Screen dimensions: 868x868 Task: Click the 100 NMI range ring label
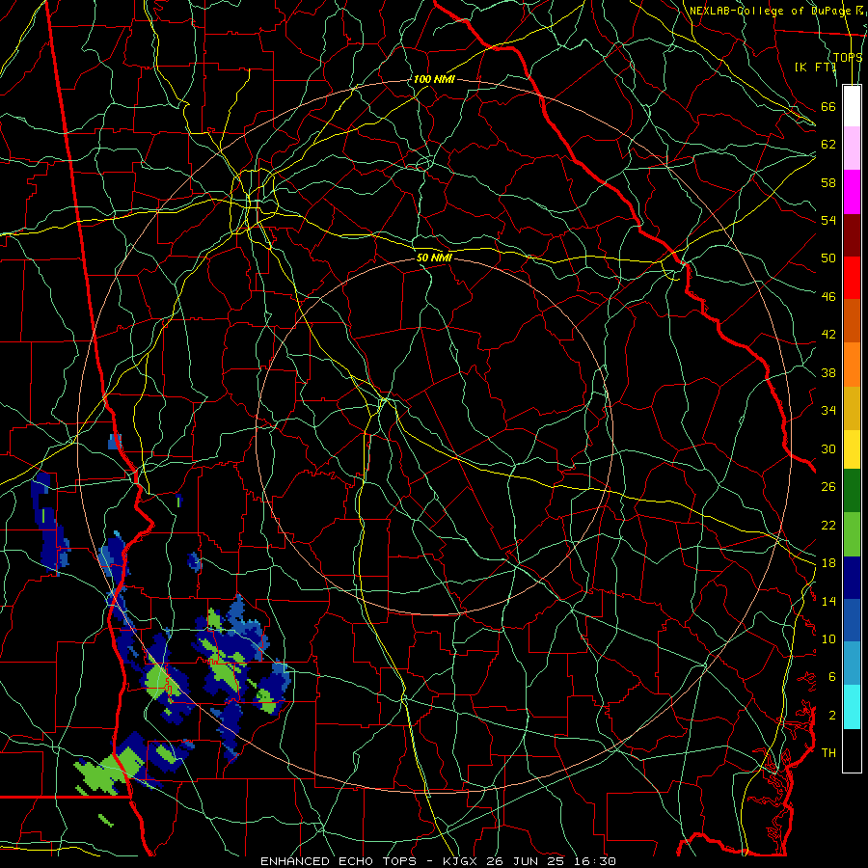coord(434,79)
